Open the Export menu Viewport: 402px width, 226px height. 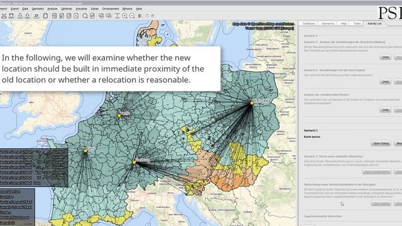pyautogui.click(x=14, y=9)
